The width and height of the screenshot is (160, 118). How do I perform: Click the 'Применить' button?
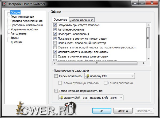(144, 111)
